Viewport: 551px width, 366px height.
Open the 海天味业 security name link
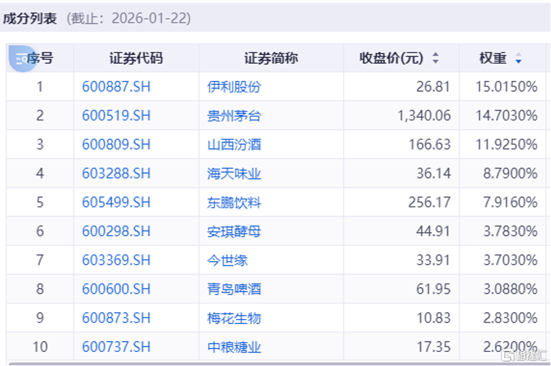coord(234,173)
